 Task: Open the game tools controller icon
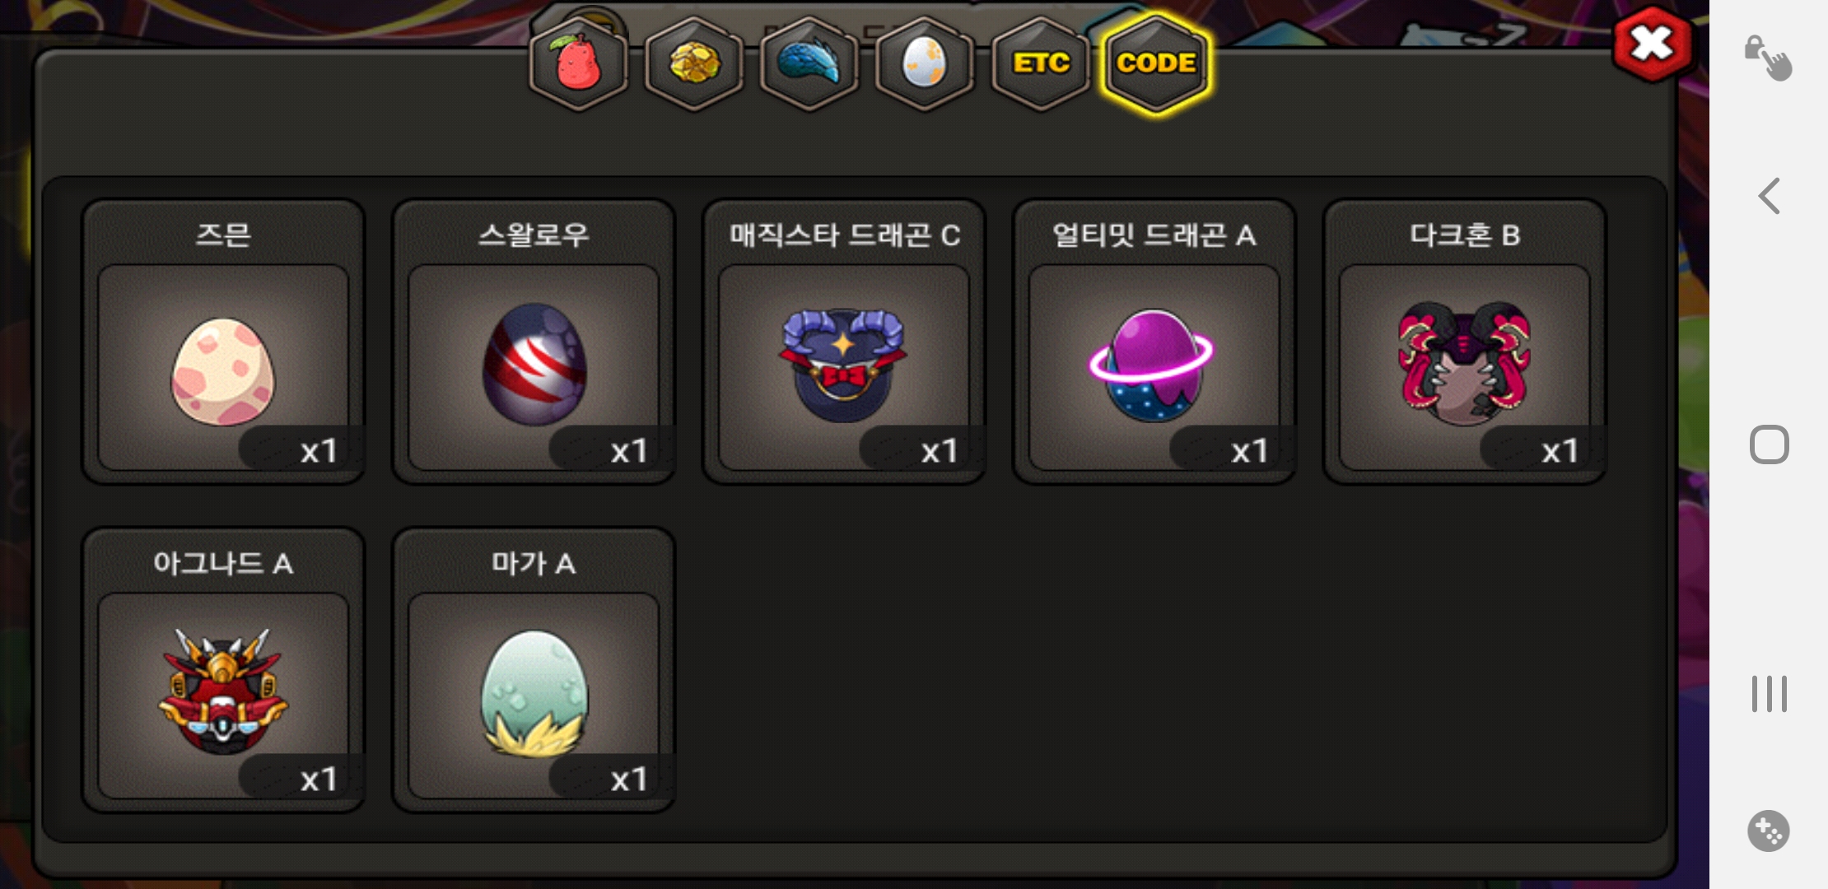tap(1769, 831)
